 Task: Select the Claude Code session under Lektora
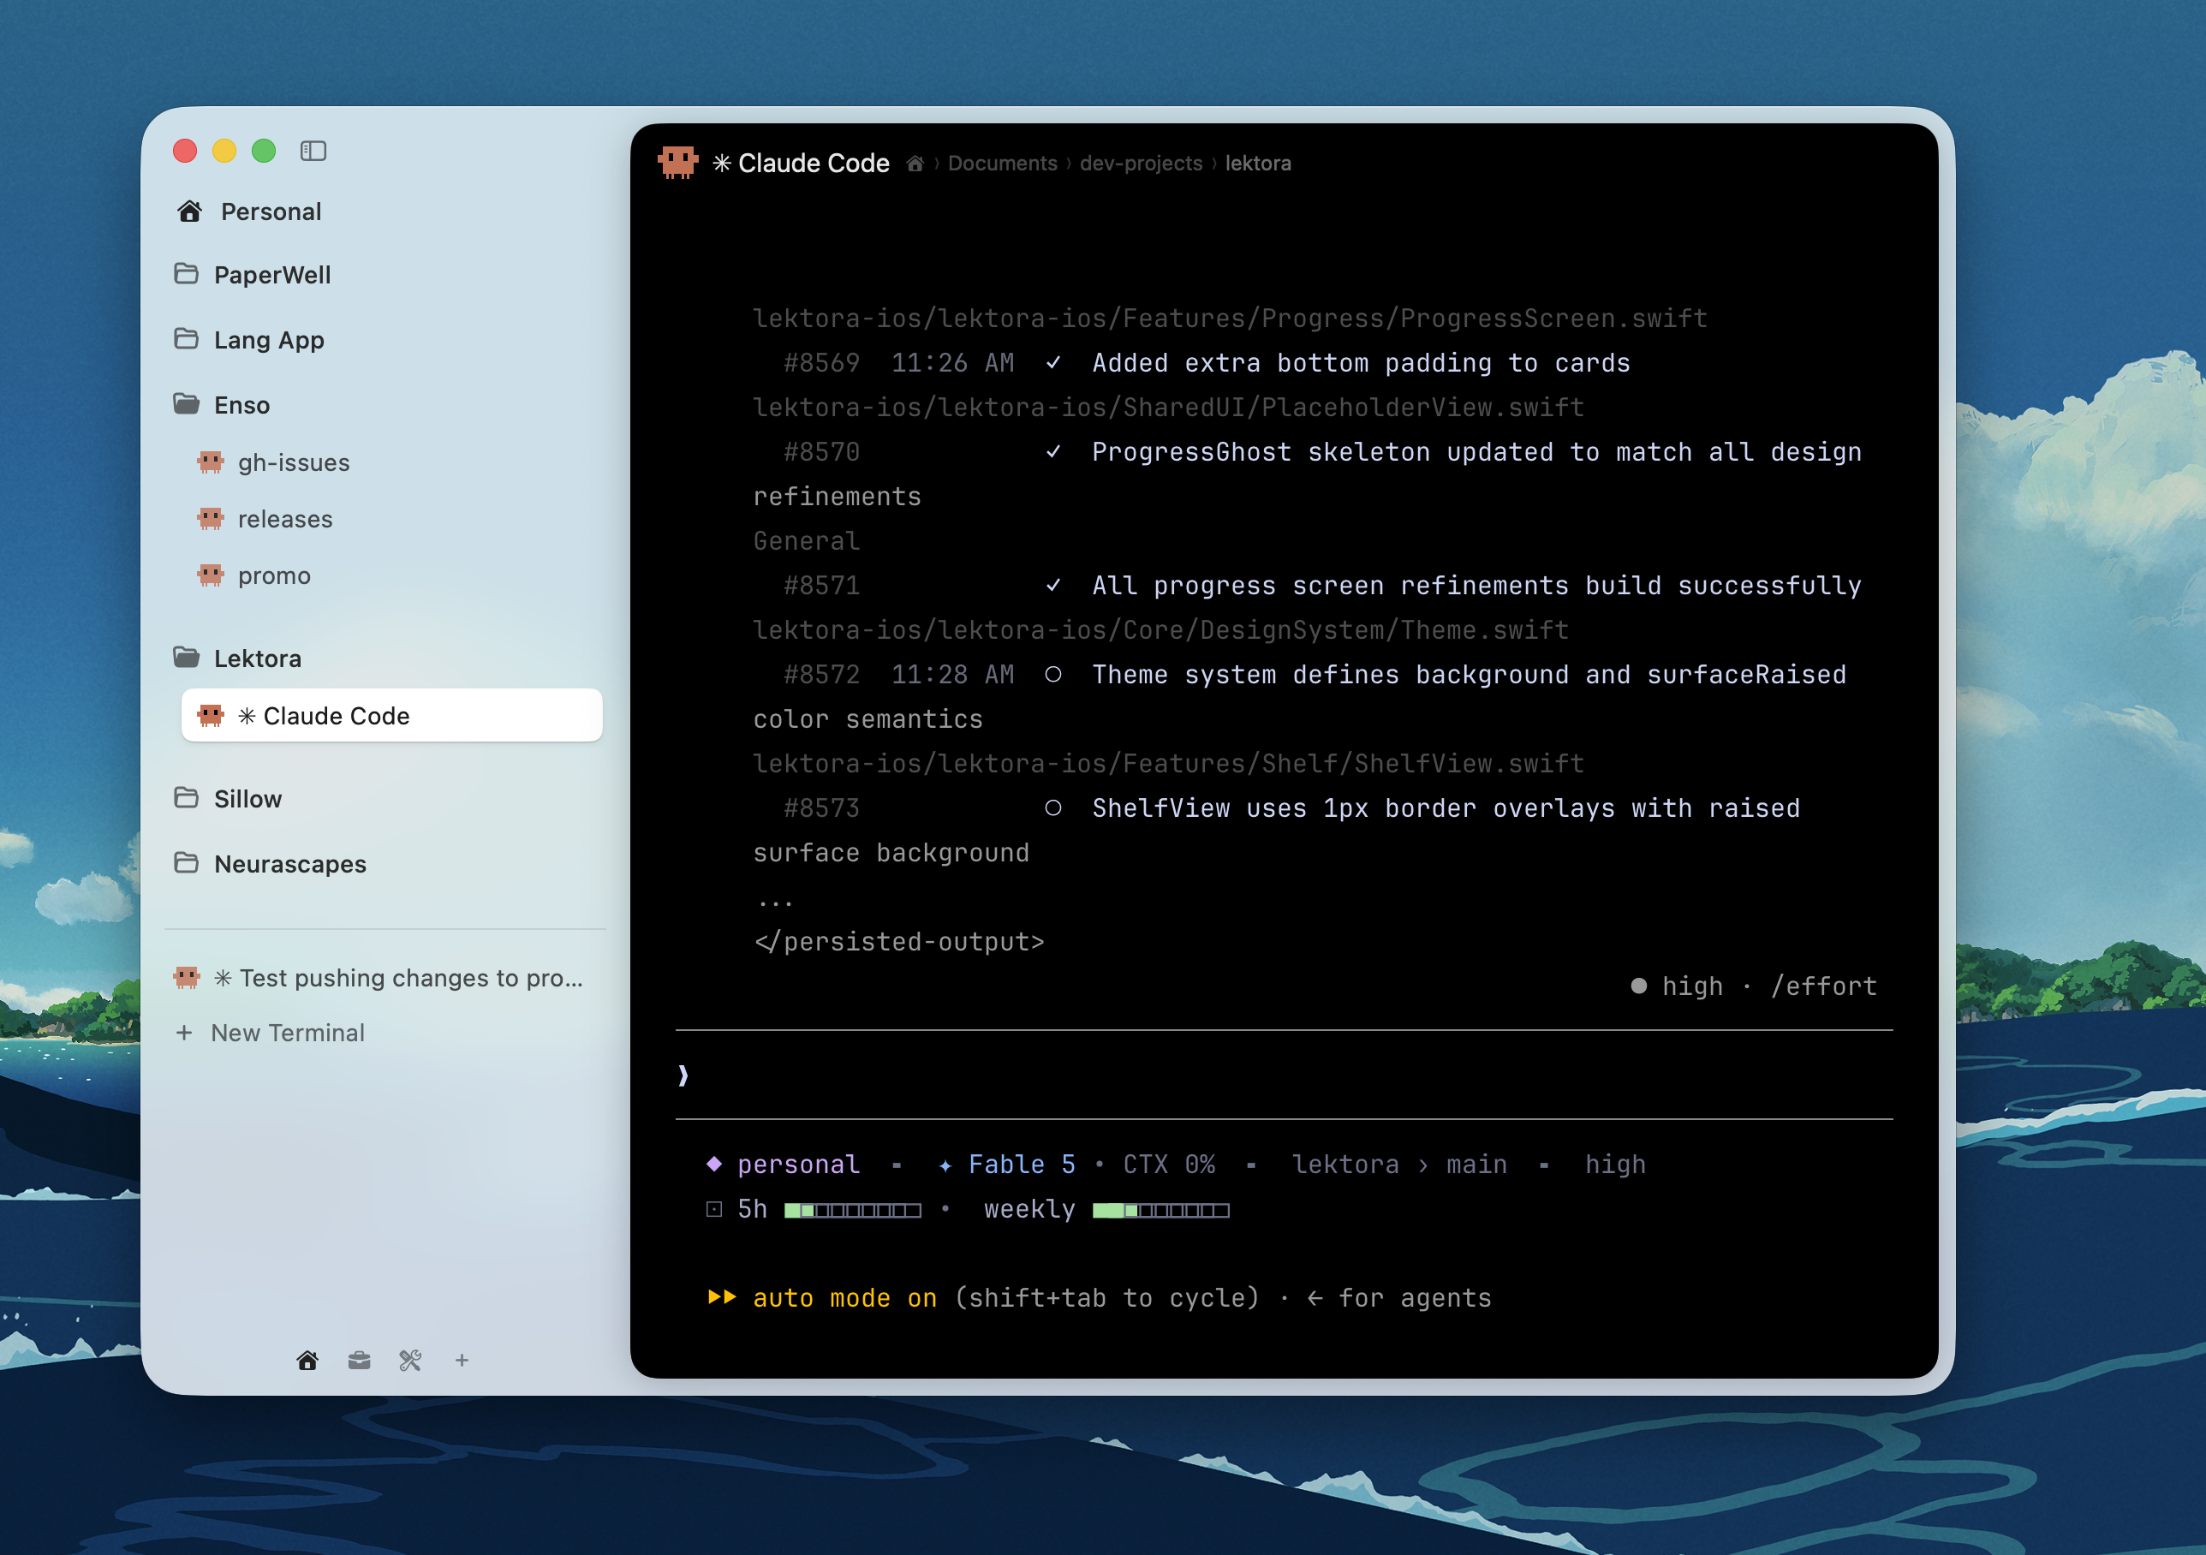click(x=392, y=716)
